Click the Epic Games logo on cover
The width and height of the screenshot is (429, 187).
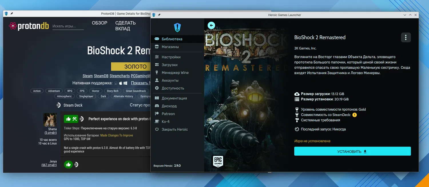tap(218, 161)
